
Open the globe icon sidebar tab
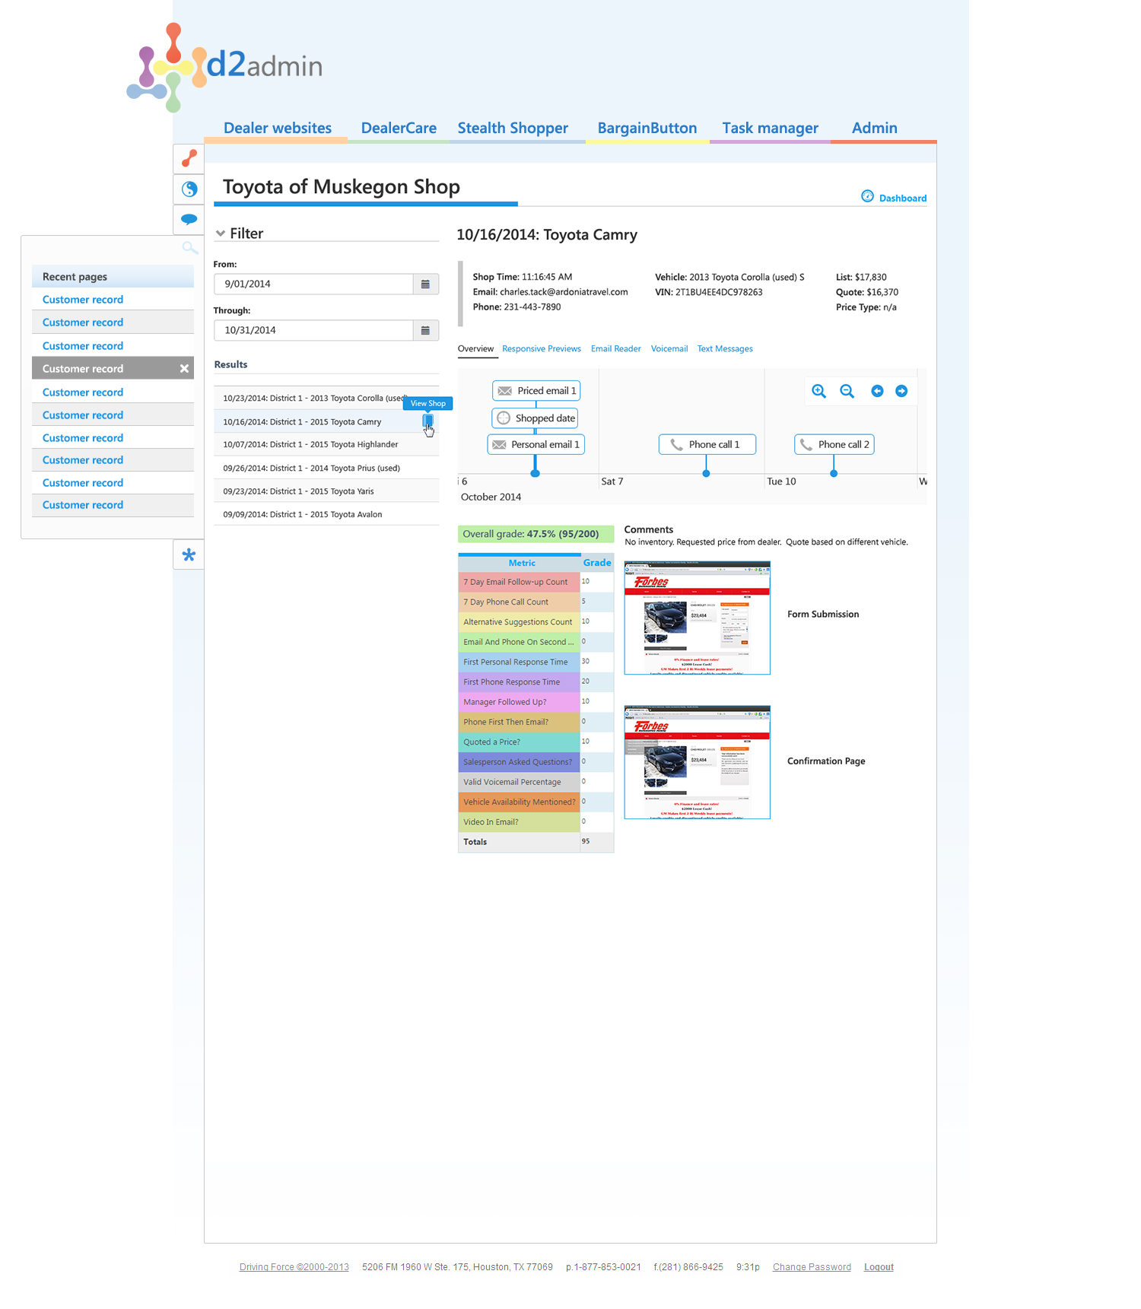click(189, 189)
